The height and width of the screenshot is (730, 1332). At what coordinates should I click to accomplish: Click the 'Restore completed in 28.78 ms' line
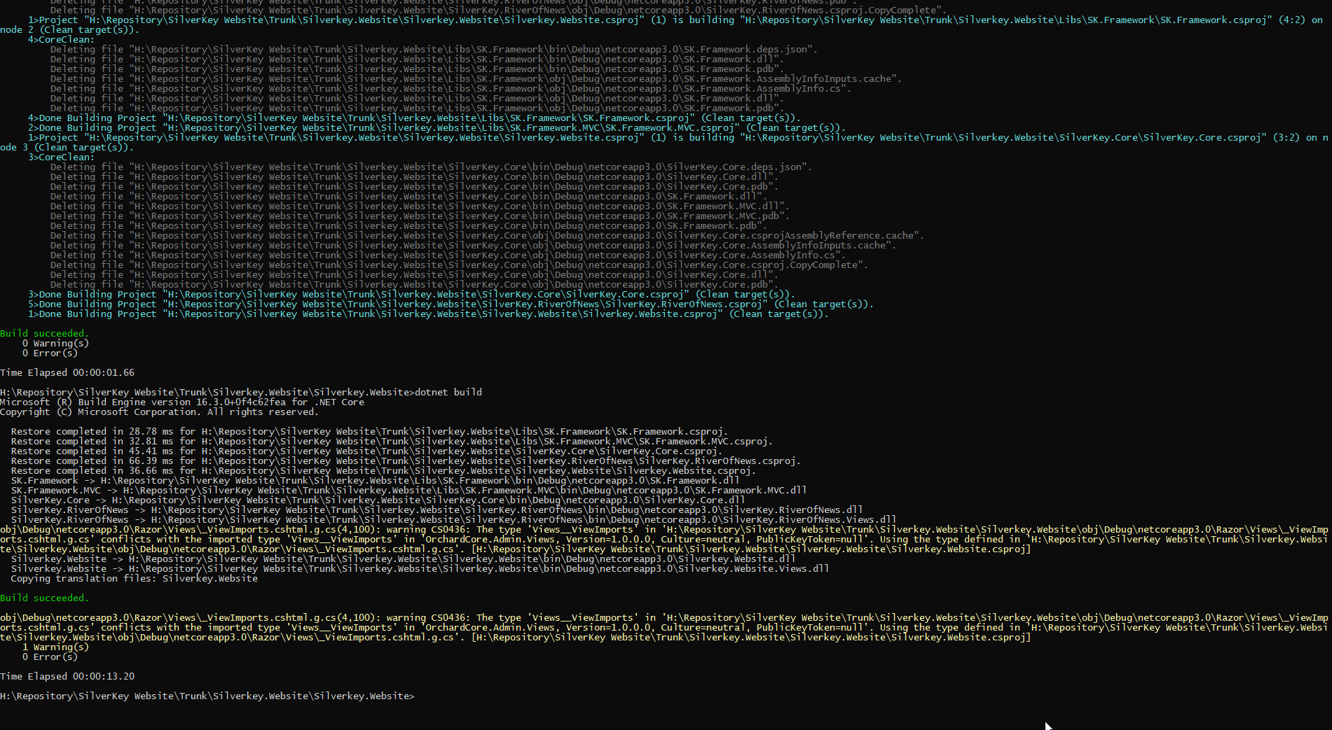click(370, 432)
